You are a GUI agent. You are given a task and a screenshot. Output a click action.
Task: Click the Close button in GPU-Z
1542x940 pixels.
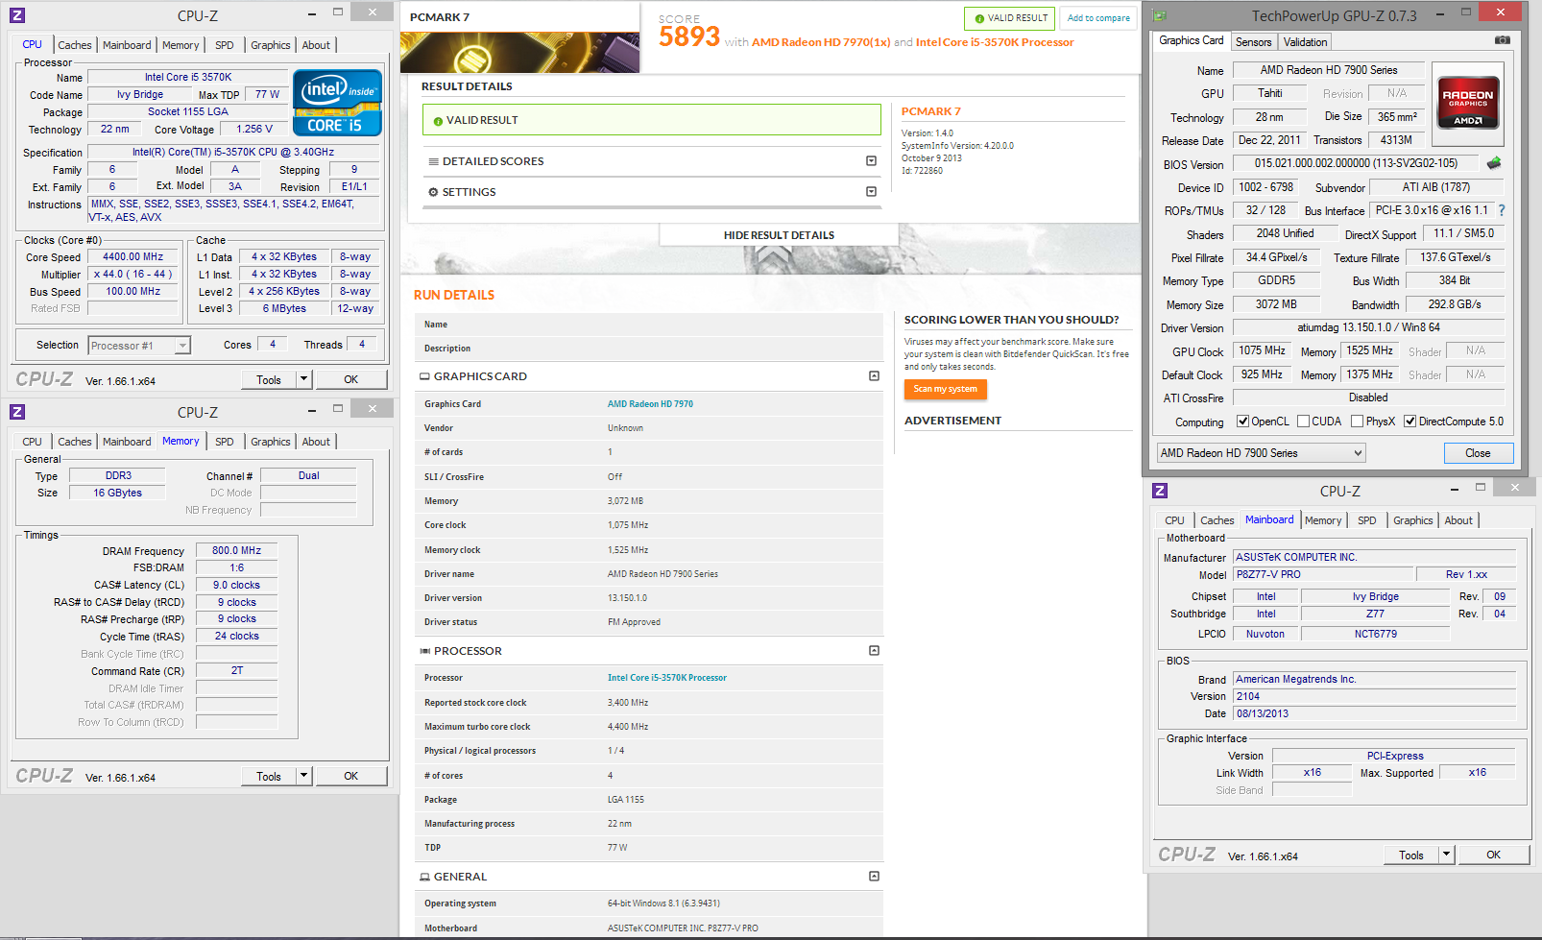[x=1478, y=453]
